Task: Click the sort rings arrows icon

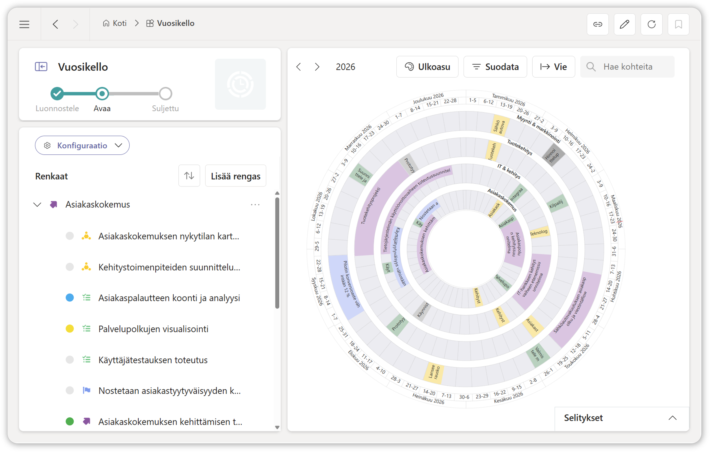Action: click(x=189, y=176)
